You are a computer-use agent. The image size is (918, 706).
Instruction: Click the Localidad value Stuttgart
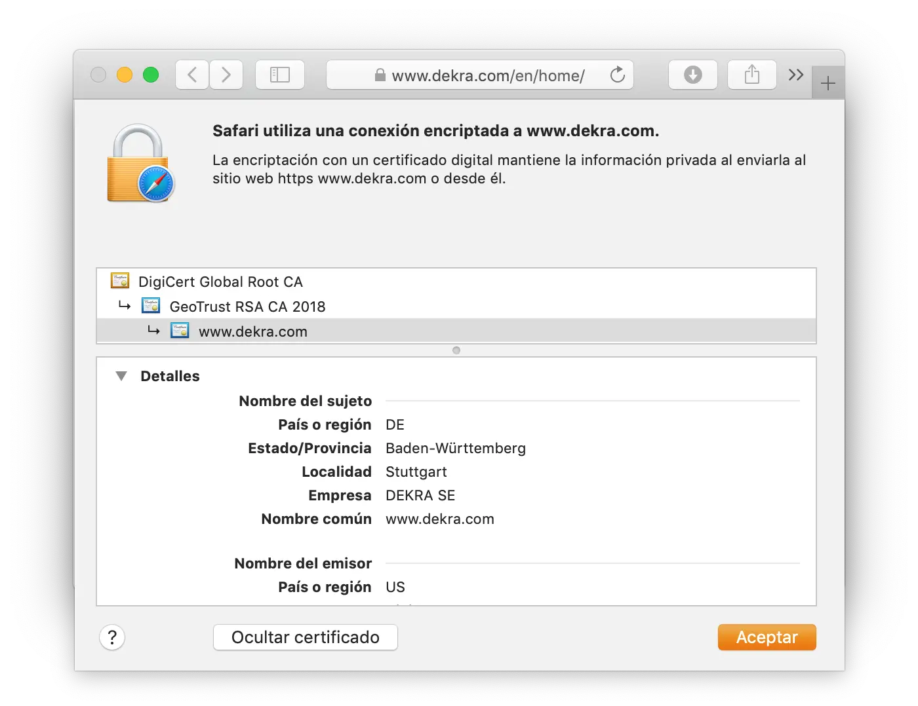point(416,472)
